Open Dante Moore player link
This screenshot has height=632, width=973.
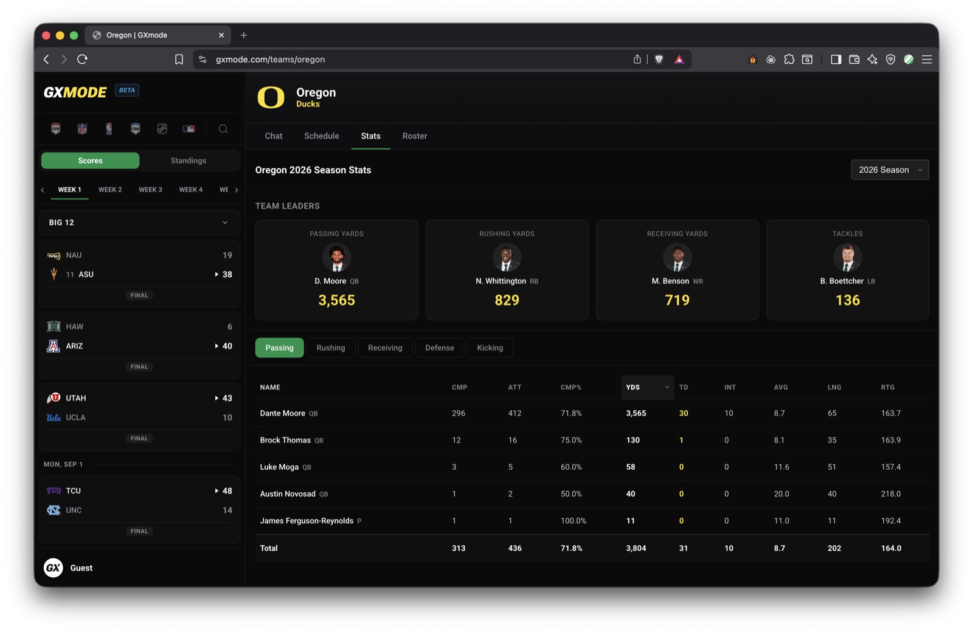(283, 413)
